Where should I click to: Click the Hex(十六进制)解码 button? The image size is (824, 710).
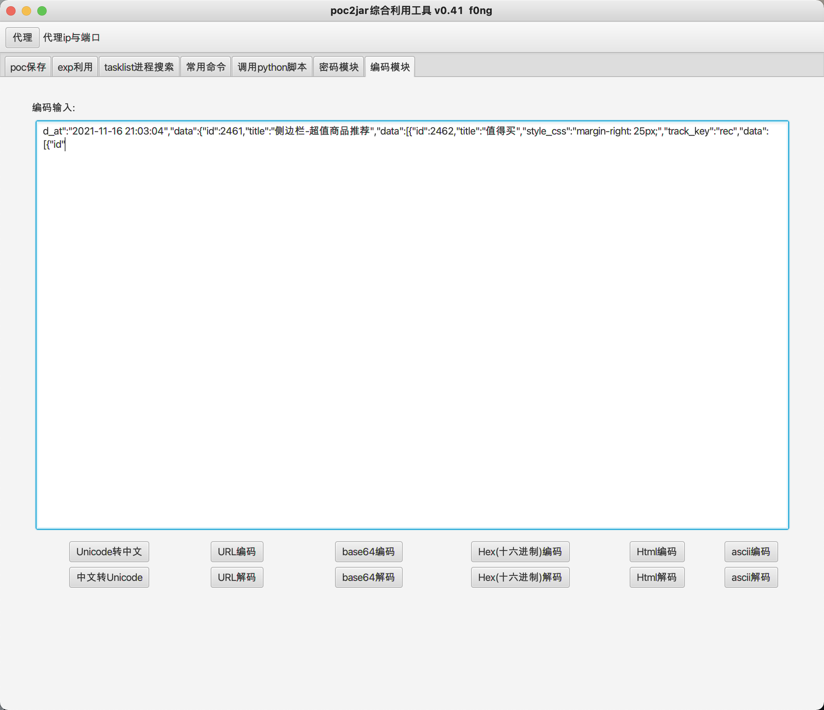coord(520,577)
